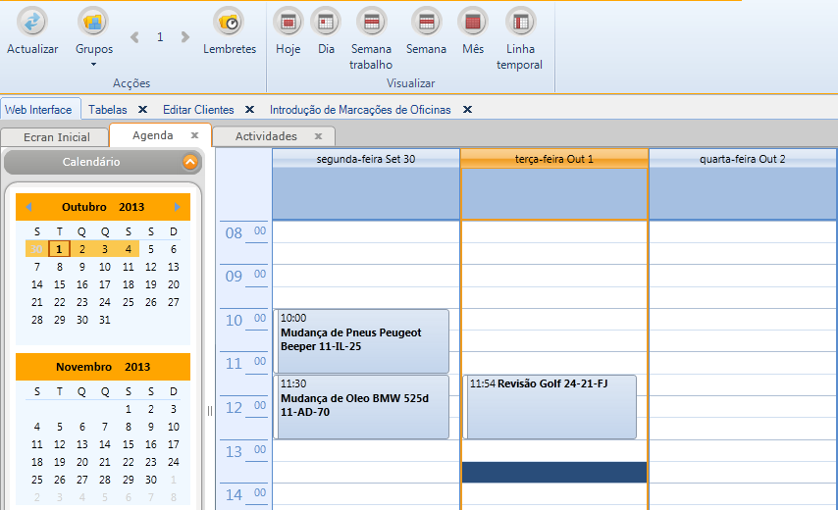Select September 30 in the October calendar

36,249
